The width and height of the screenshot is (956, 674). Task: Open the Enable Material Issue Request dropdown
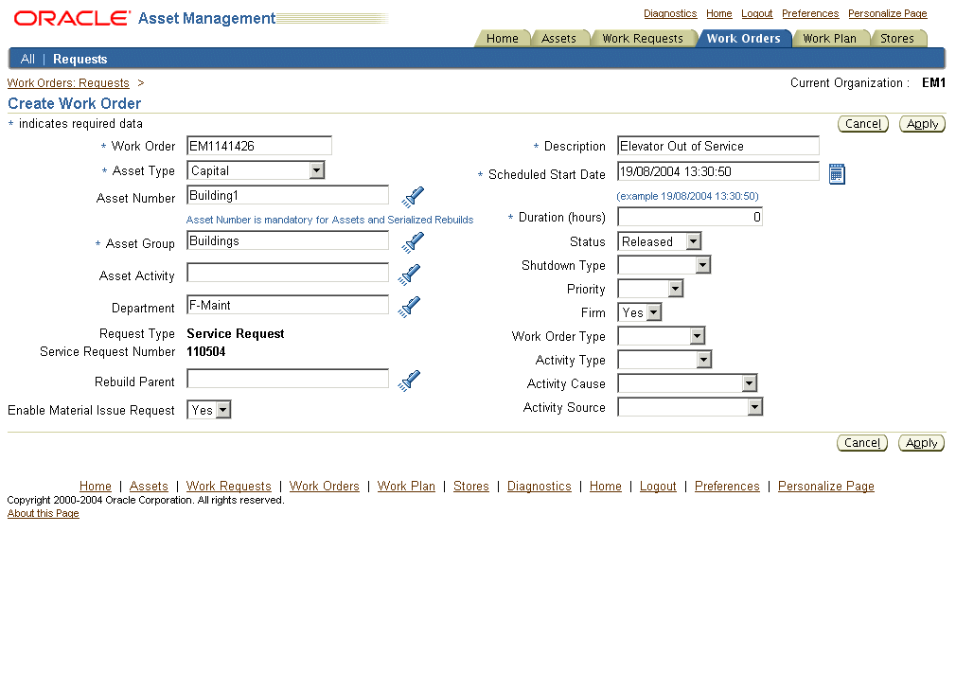[x=208, y=410]
